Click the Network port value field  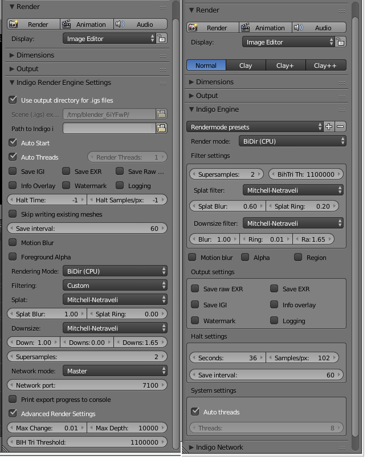87,385
